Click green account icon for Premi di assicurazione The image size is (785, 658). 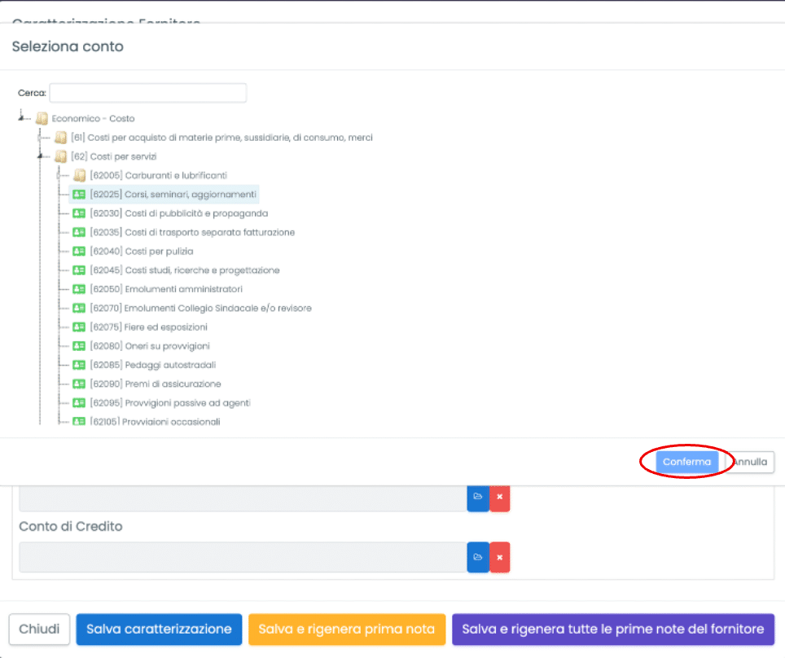click(x=79, y=384)
